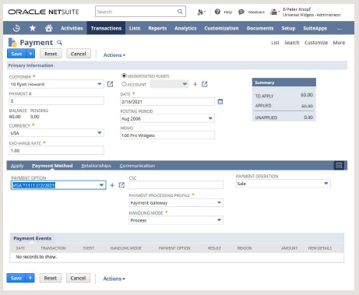This screenshot has width=359, height=295.
Task: Click the Payment page record icon
Action: 12,42
